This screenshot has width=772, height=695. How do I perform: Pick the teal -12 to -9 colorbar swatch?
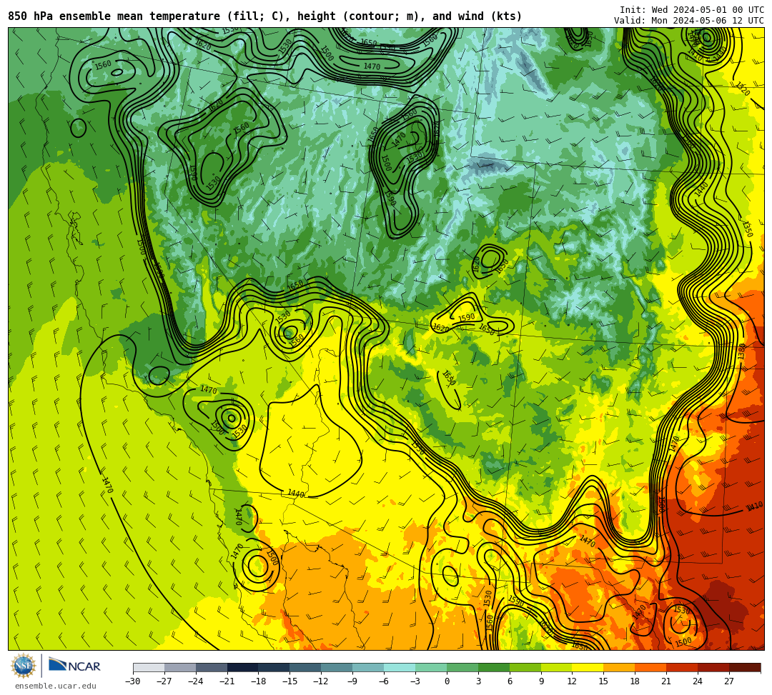(x=337, y=667)
